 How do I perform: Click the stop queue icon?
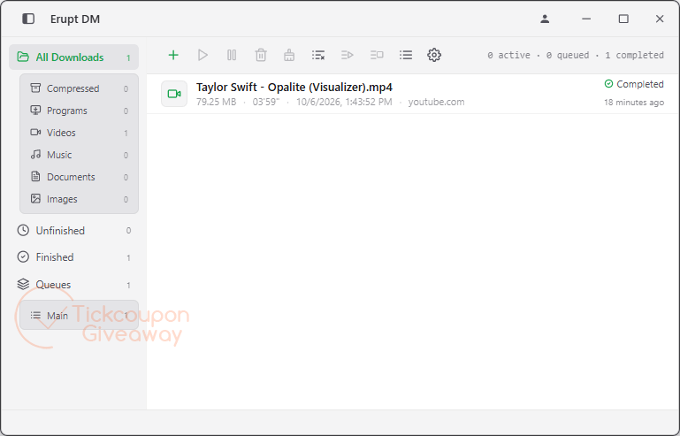click(x=377, y=55)
